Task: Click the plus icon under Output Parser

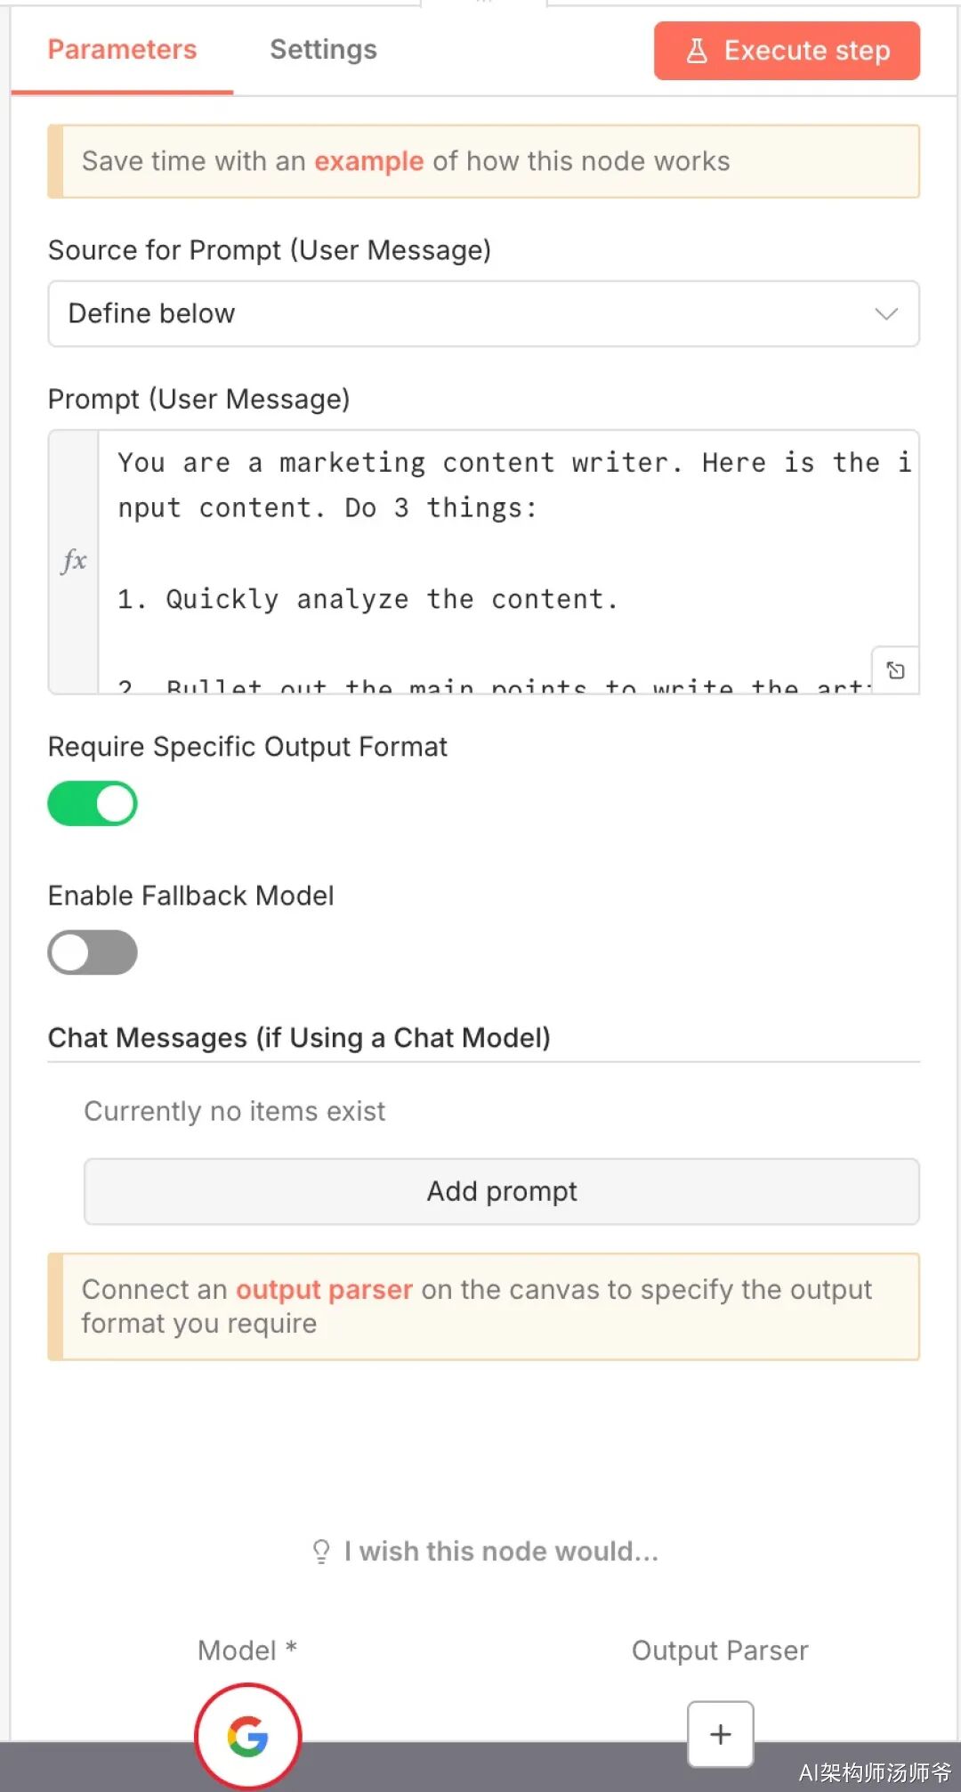Action: [x=720, y=1733]
